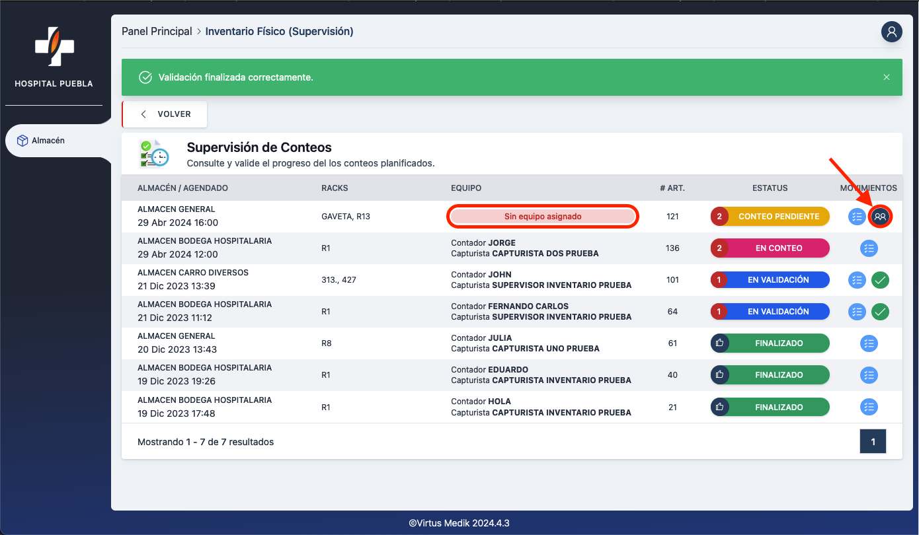Open movements list for JULIA's finalized count

[869, 343]
